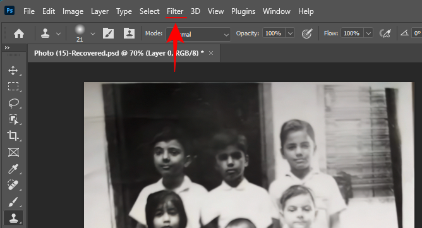Image resolution: width=422 pixels, height=228 pixels.
Task: Select the Clone Stamp tool in toolbar
Action: coord(13,218)
